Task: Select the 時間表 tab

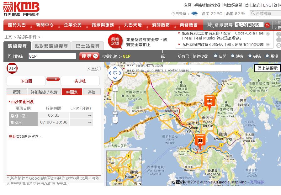Action: (x=72, y=92)
